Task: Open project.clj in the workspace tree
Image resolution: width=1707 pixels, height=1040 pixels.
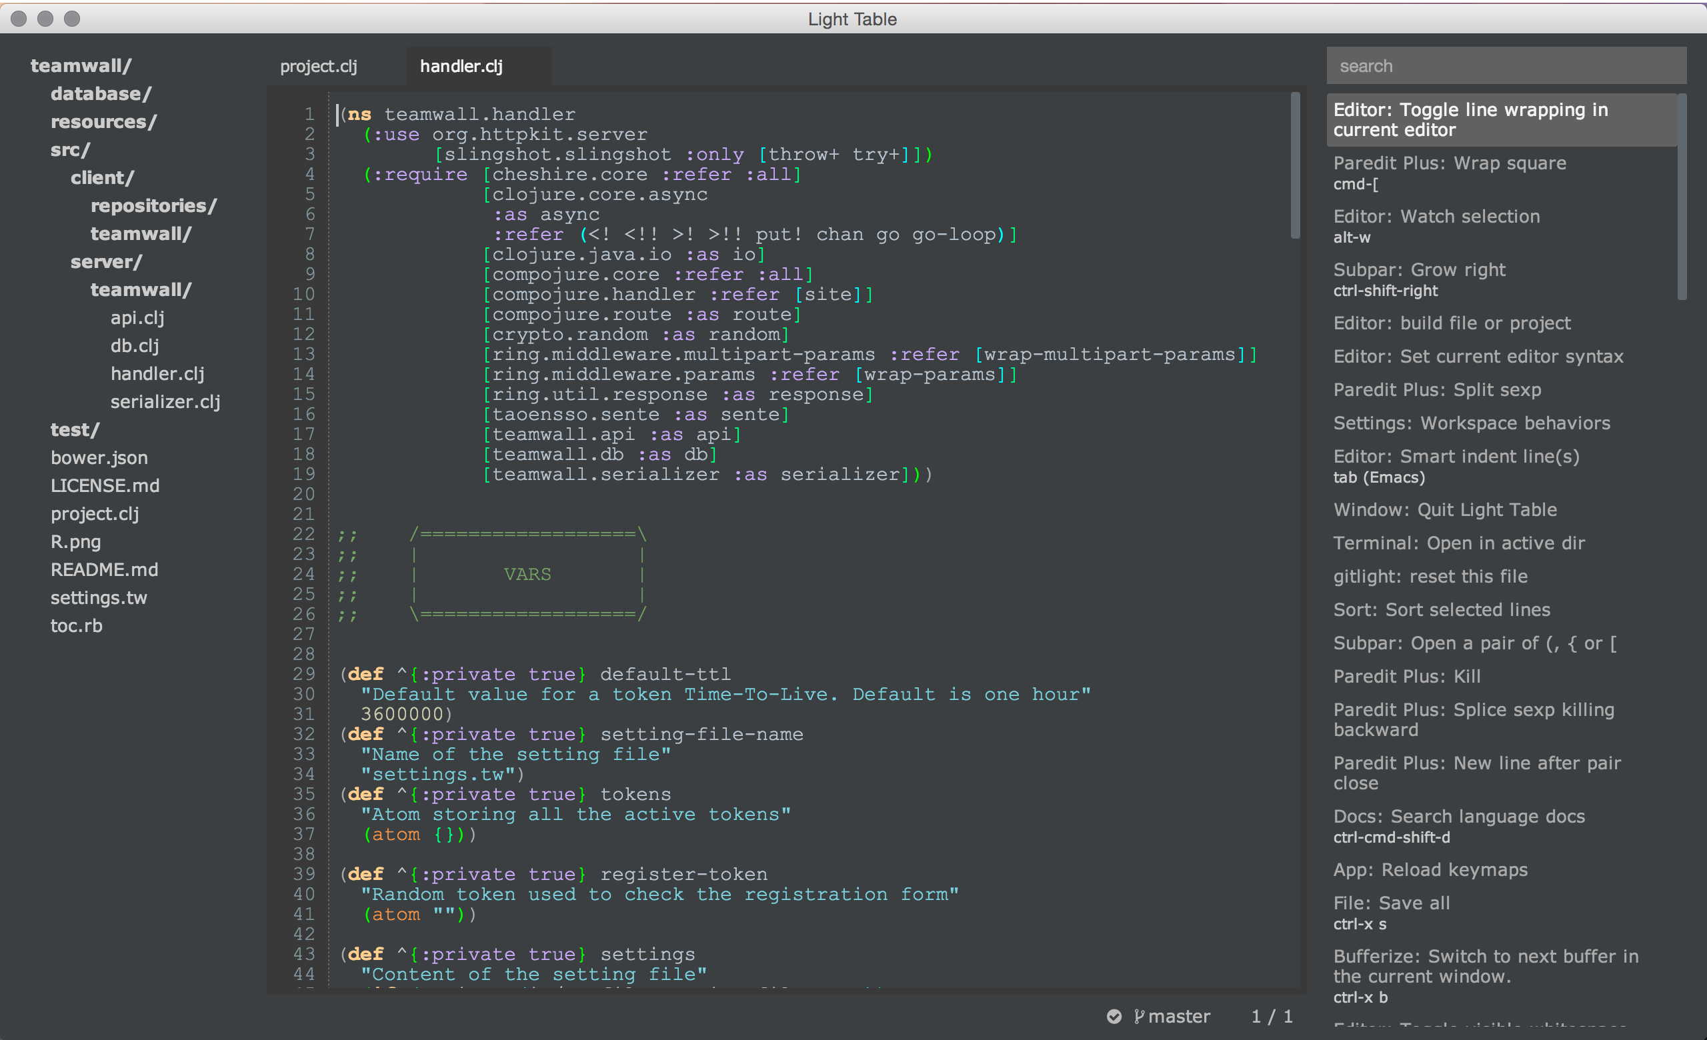Action: [94, 514]
